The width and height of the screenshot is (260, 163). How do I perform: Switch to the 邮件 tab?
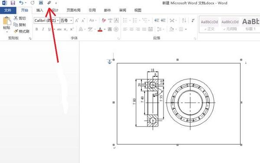[x=107, y=10]
